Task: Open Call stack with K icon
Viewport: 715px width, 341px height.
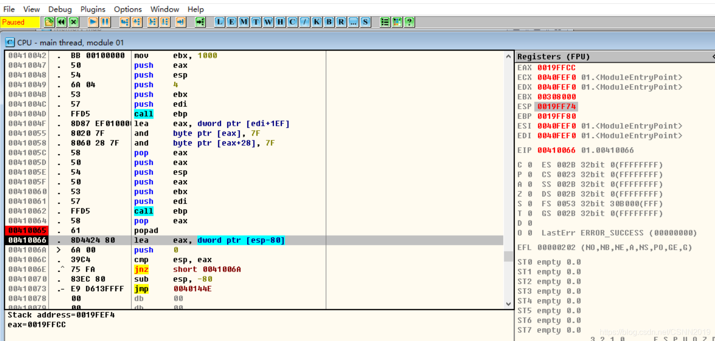Action: [317, 22]
